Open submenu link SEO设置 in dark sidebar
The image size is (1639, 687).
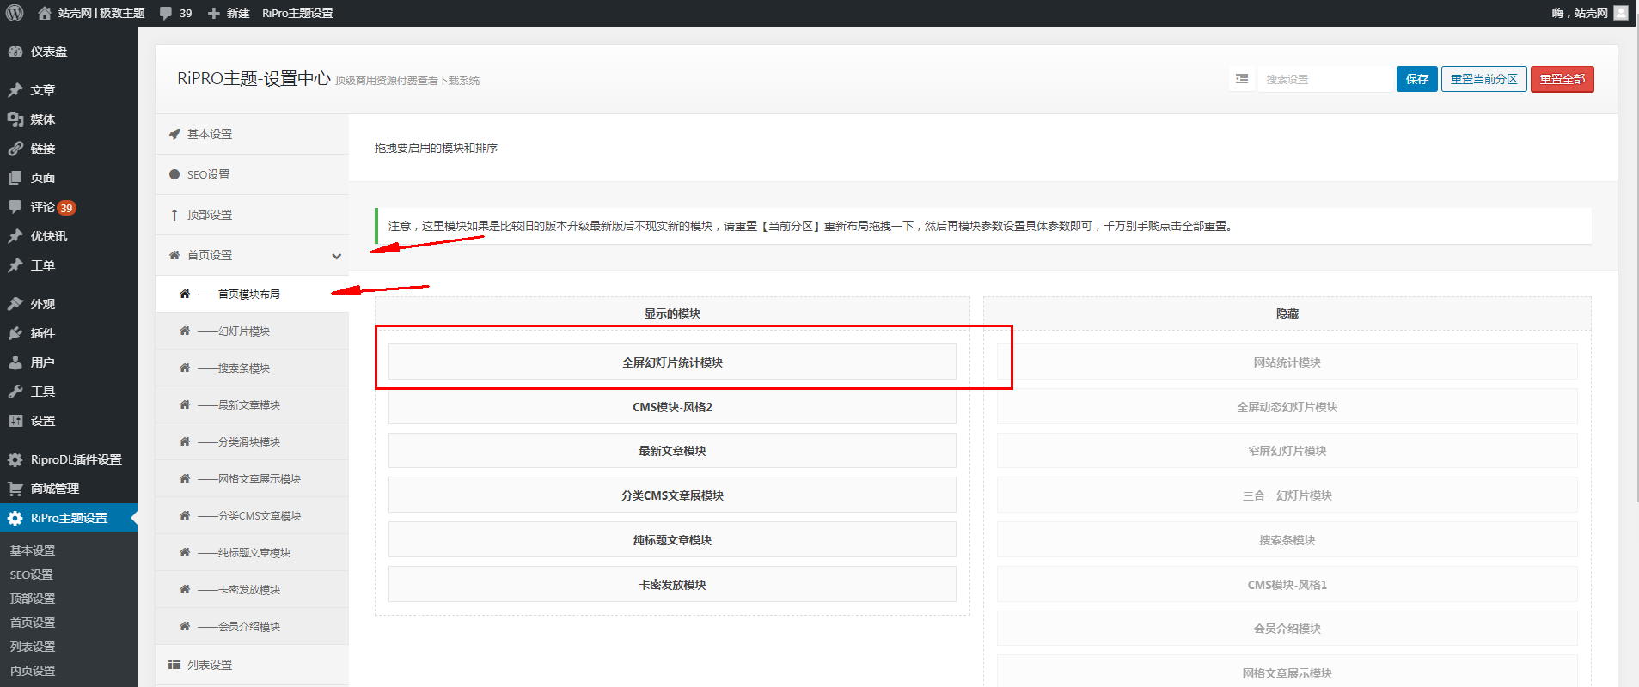32,575
